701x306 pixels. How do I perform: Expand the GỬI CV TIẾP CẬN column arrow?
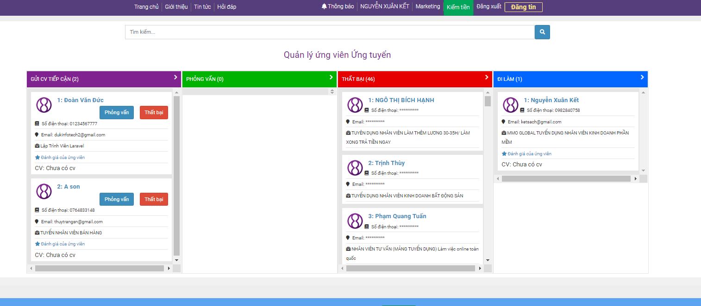pyautogui.click(x=175, y=77)
